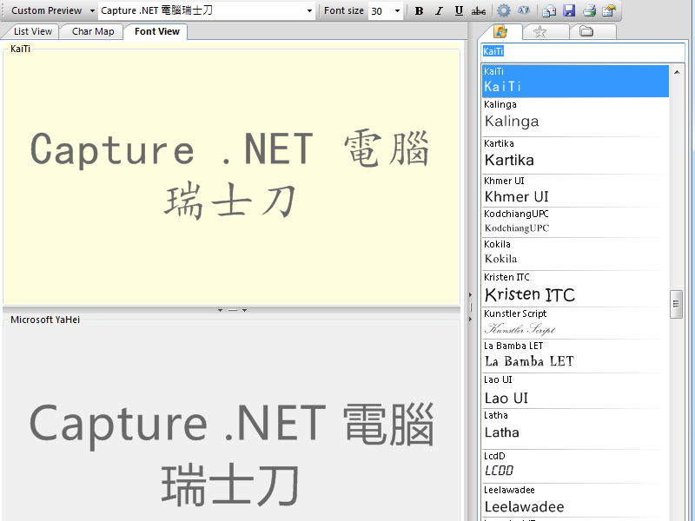
Task: Select the Font View tab
Action: 157,31
